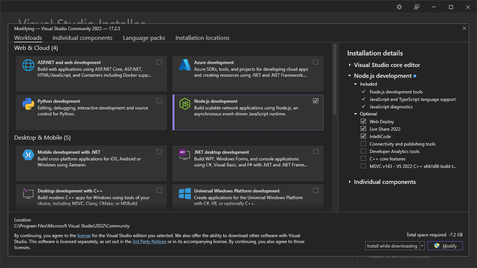Check Universal Windows Platform development workload
This screenshot has height=268, width=477.
(316, 191)
